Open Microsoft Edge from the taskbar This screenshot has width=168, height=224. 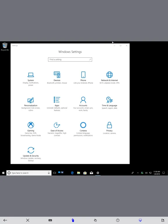72,173
